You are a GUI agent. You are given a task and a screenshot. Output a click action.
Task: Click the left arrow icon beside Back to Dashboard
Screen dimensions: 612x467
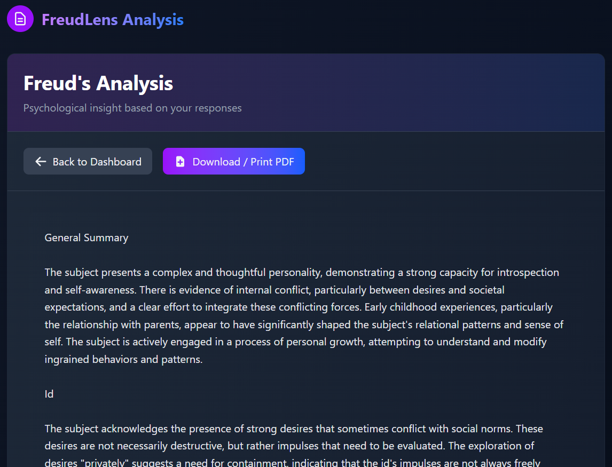click(41, 162)
